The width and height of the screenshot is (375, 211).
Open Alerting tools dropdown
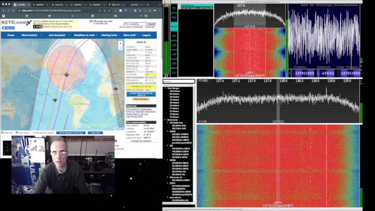click(110, 35)
